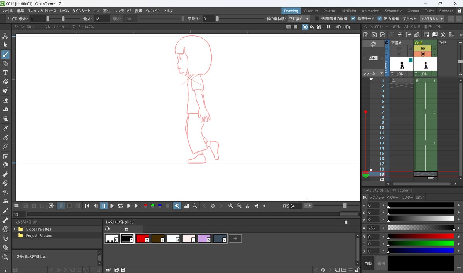Click the 適用 button

(x=381, y=263)
